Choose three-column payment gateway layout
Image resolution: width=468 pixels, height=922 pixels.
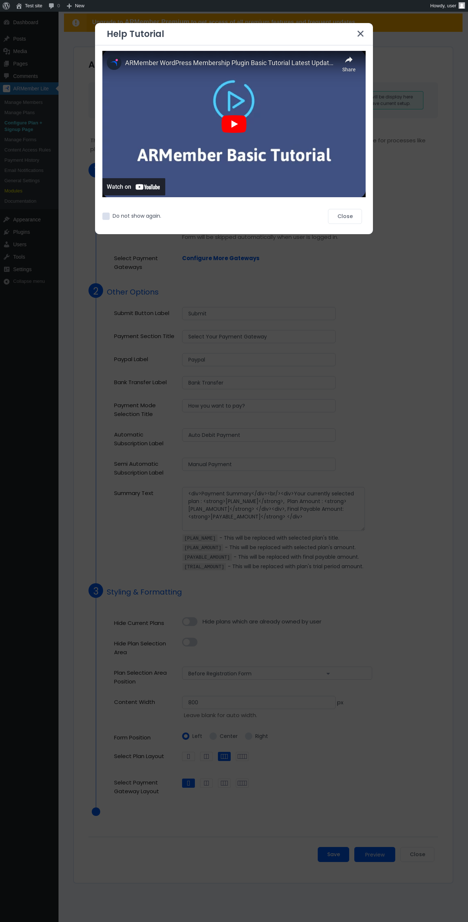pos(224,783)
